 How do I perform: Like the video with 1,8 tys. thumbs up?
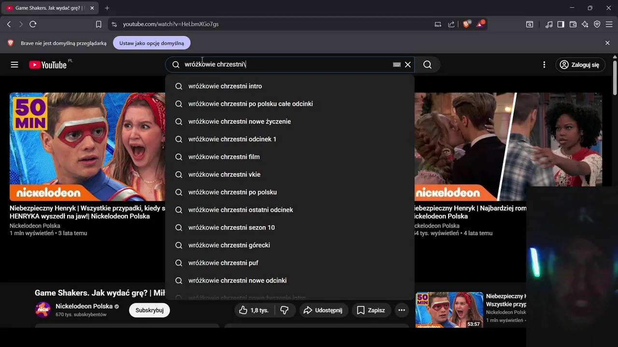point(254,310)
